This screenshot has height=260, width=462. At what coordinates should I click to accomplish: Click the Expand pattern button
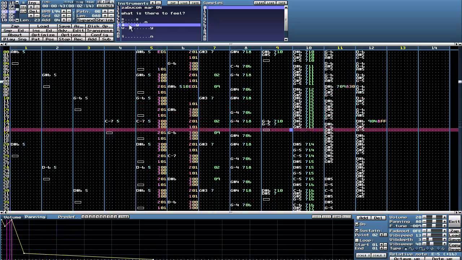tap(86, 20)
